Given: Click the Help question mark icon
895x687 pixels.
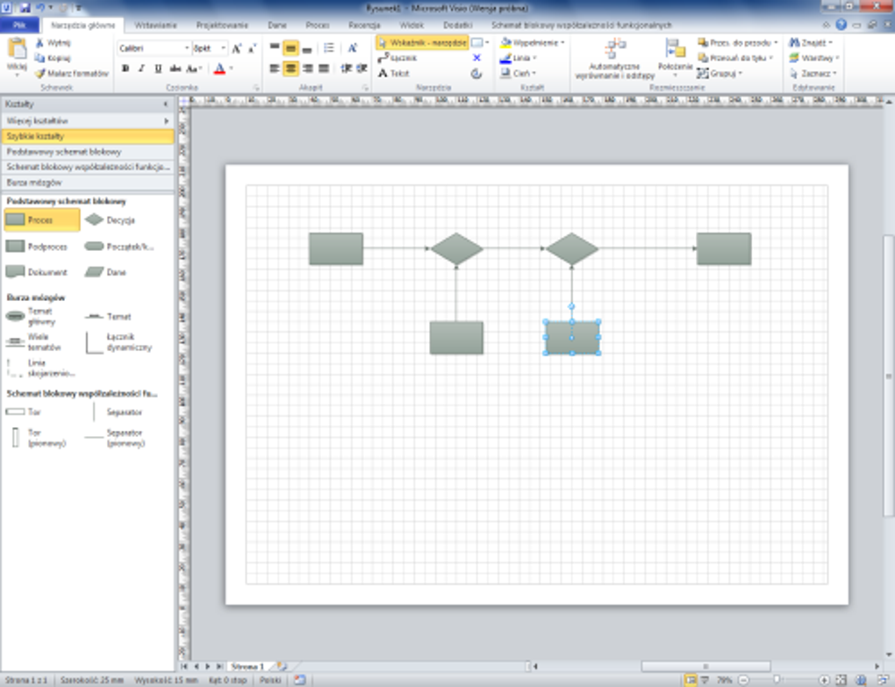Looking at the screenshot, I should pos(841,25).
